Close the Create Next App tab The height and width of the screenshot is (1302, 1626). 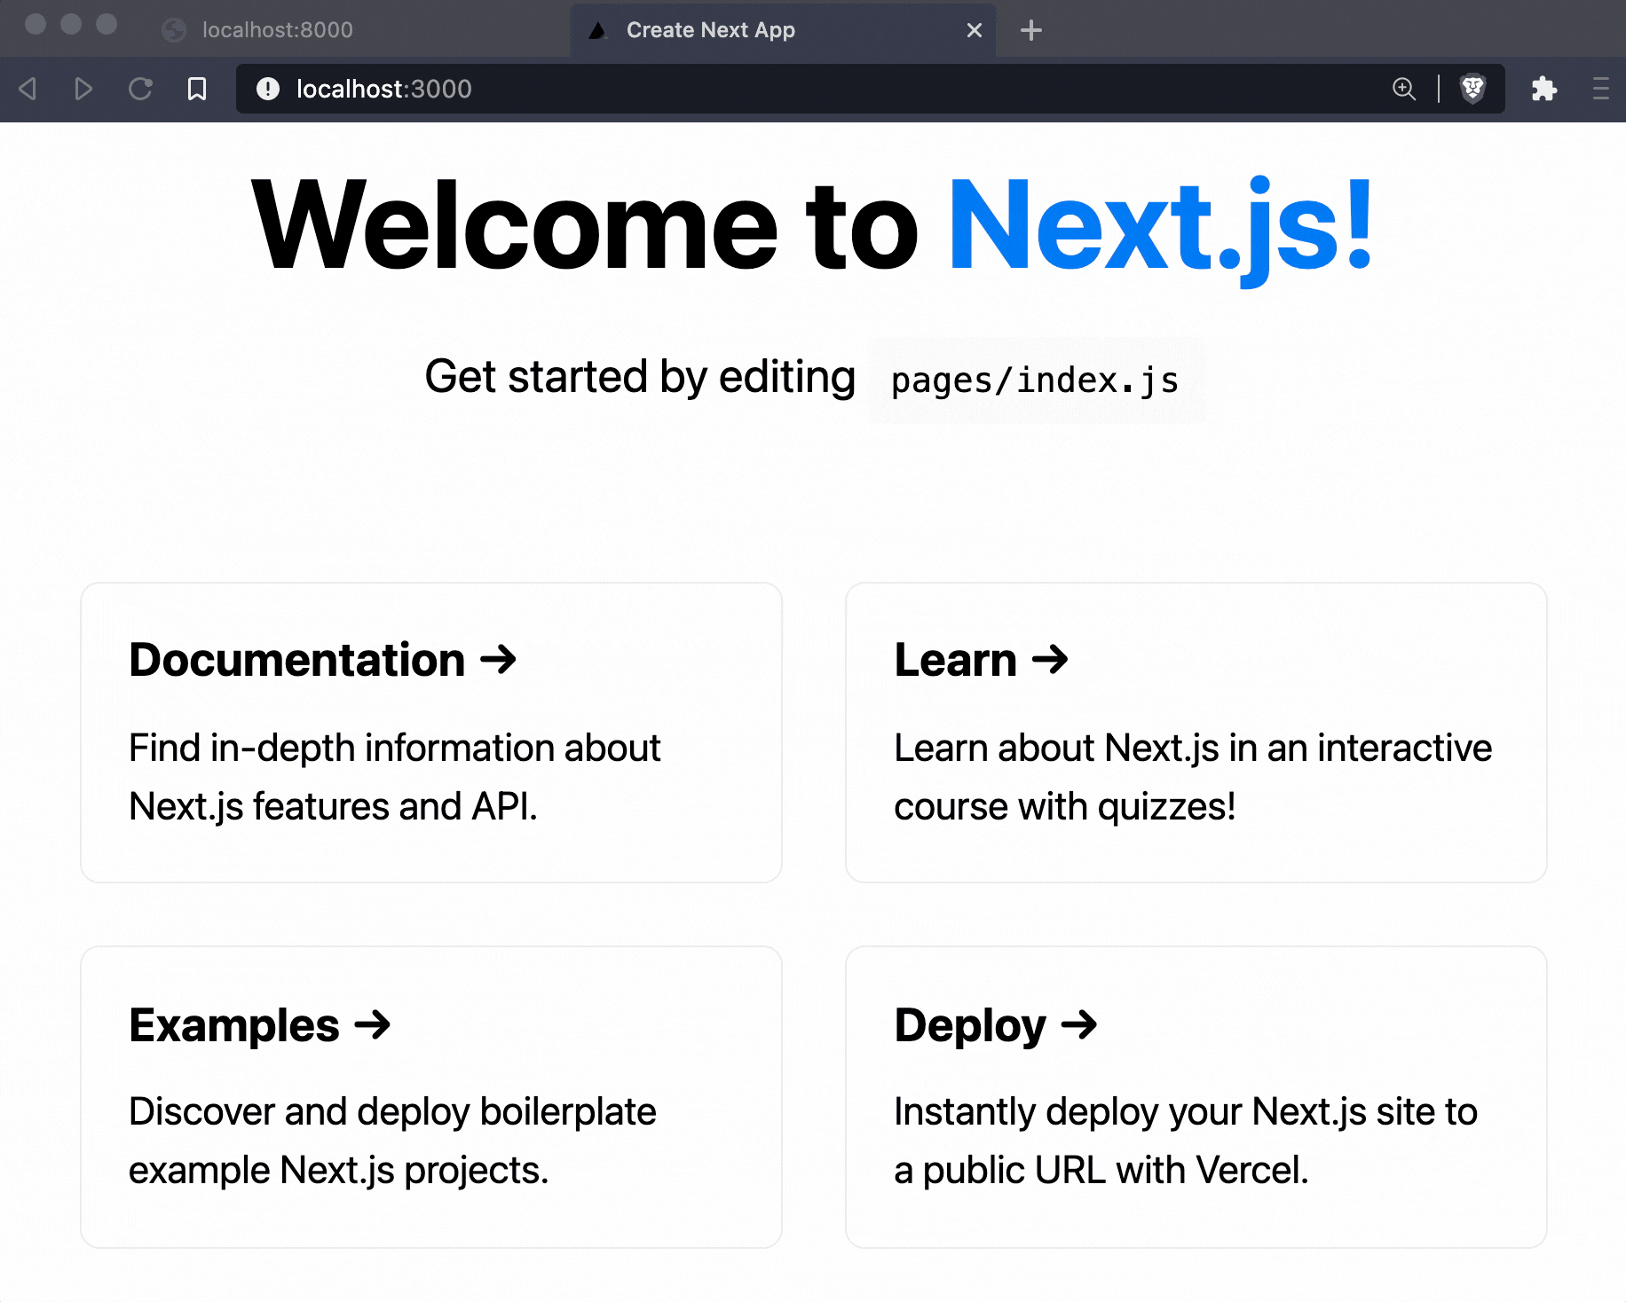(975, 29)
